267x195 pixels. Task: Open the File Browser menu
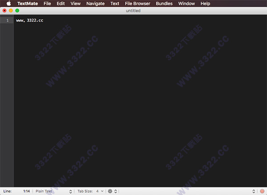tap(138, 4)
